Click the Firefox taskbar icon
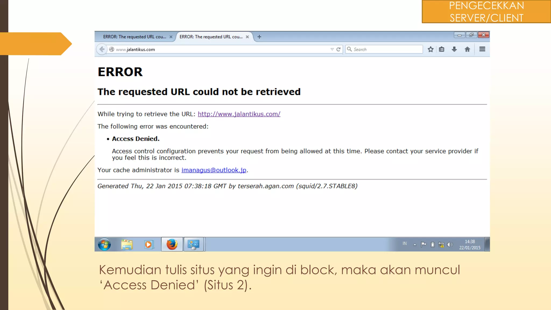Screen dimensions: 551x310 (x=172, y=244)
